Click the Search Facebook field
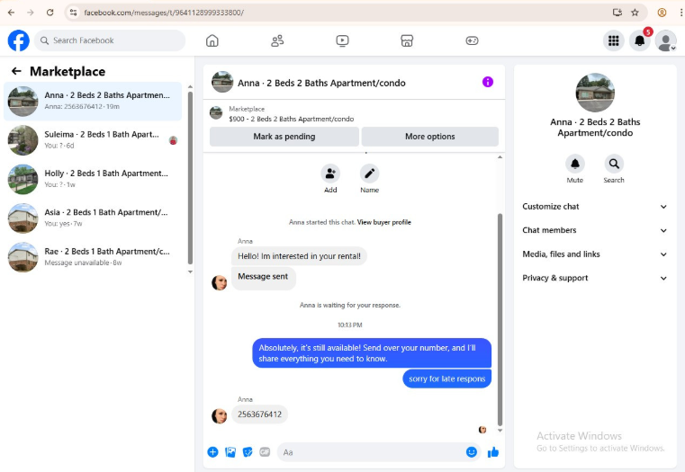The image size is (685, 472). [x=110, y=40]
